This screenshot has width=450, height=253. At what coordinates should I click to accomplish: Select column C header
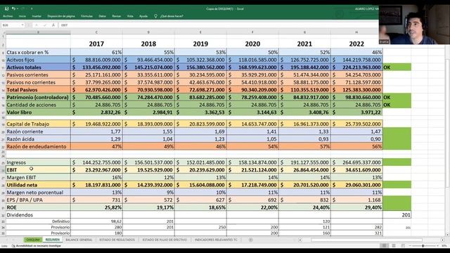(96, 32)
